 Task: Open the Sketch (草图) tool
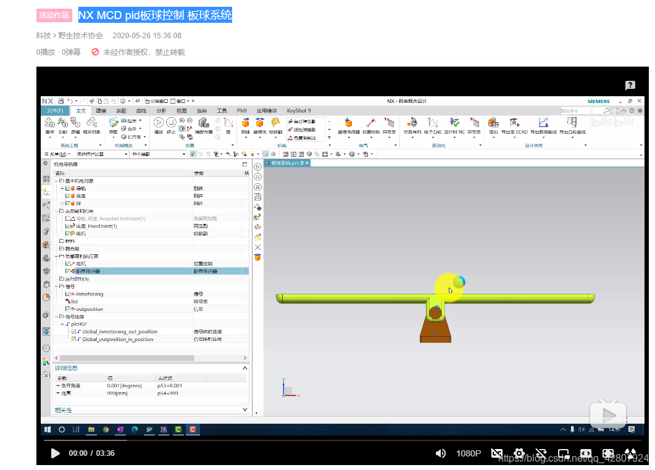[113, 125]
